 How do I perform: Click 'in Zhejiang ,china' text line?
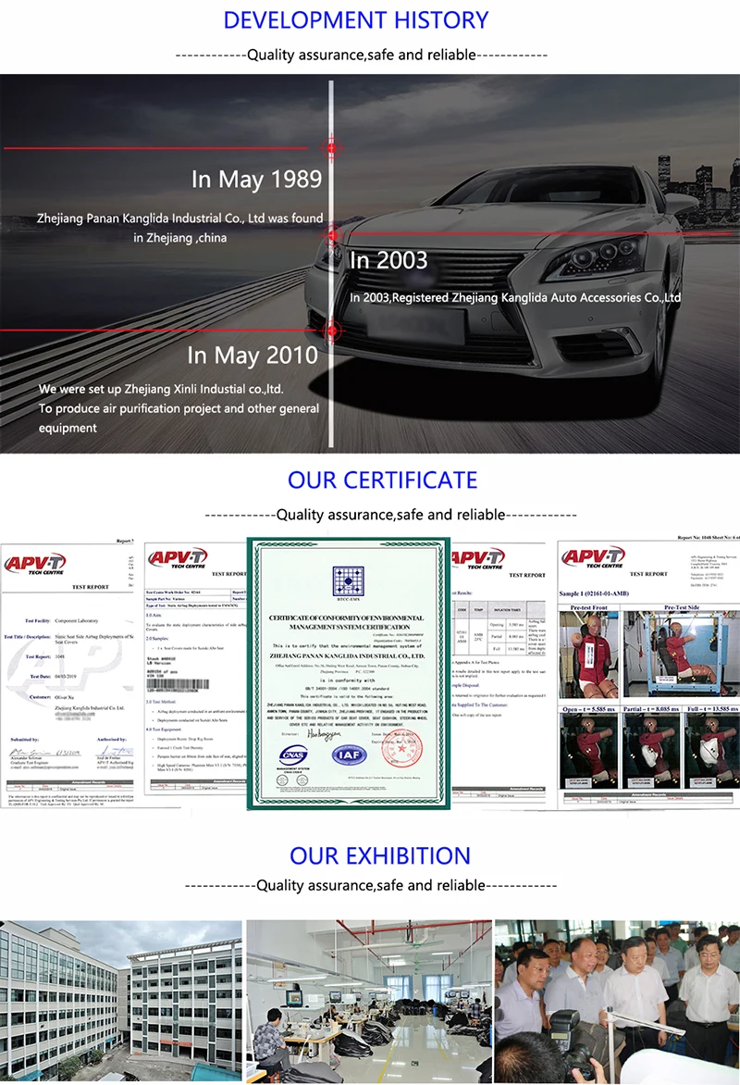tap(179, 237)
